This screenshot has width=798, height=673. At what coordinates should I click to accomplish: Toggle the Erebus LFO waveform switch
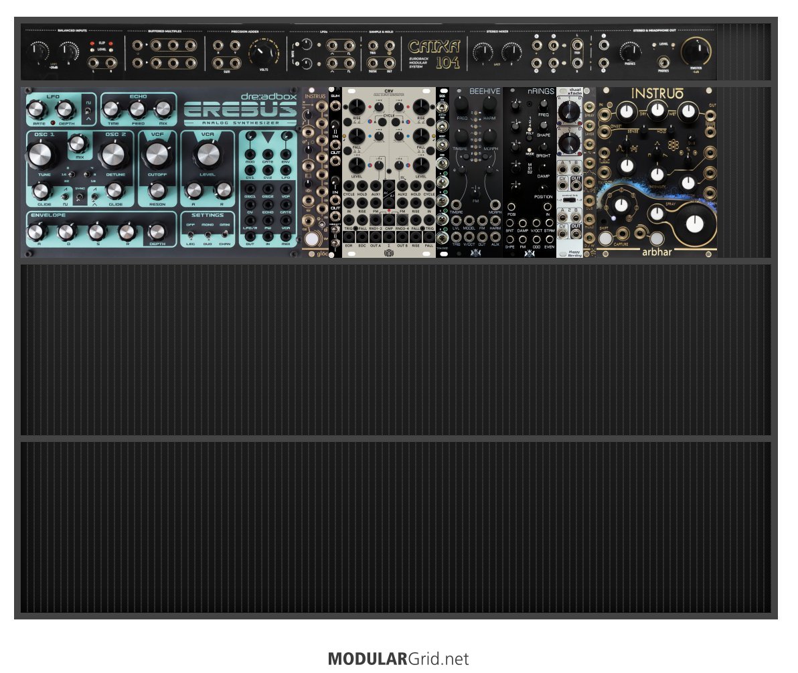coord(88,110)
